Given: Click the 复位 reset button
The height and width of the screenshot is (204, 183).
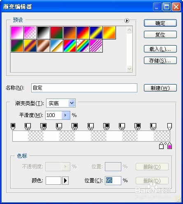Looking at the screenshot, I should pos(160,34).
